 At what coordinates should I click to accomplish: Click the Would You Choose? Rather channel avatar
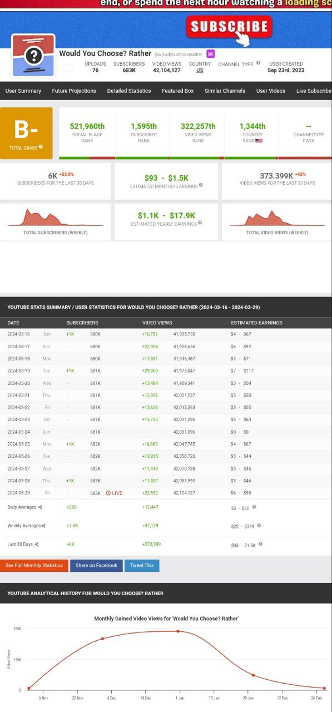[33, 55]
